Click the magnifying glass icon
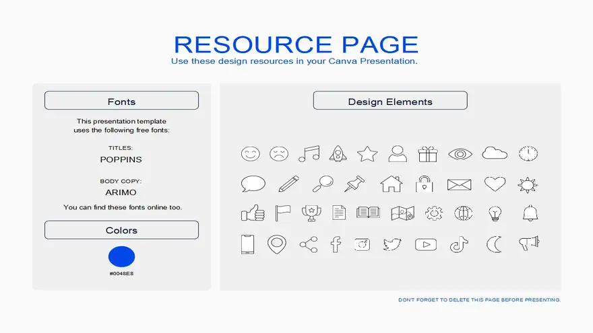The height and width of the screenshot is (333, 593). point(323,184)
